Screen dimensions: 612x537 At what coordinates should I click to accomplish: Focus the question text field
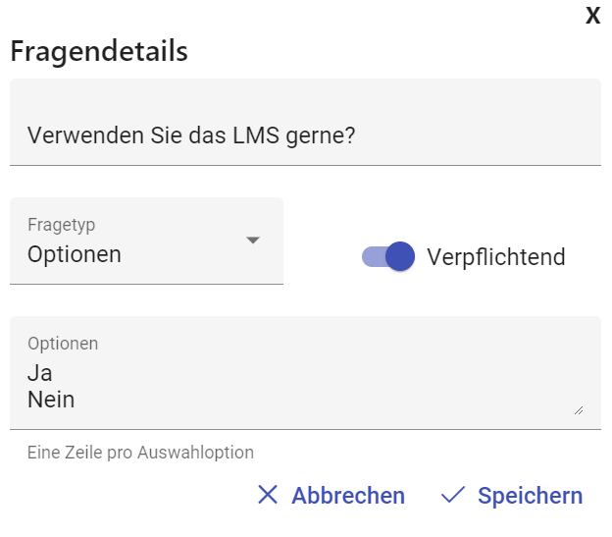click(x=305, y=134)
